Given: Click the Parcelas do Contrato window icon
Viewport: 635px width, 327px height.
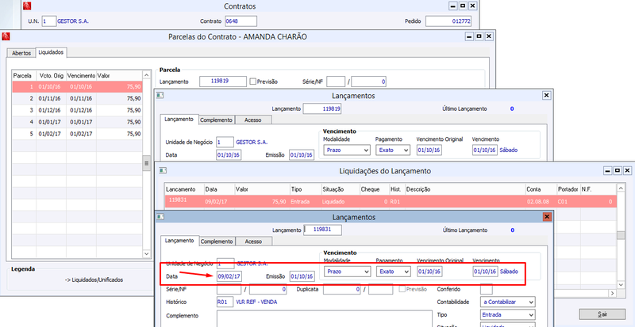Looking at the screenshot, I should point(6,36).
